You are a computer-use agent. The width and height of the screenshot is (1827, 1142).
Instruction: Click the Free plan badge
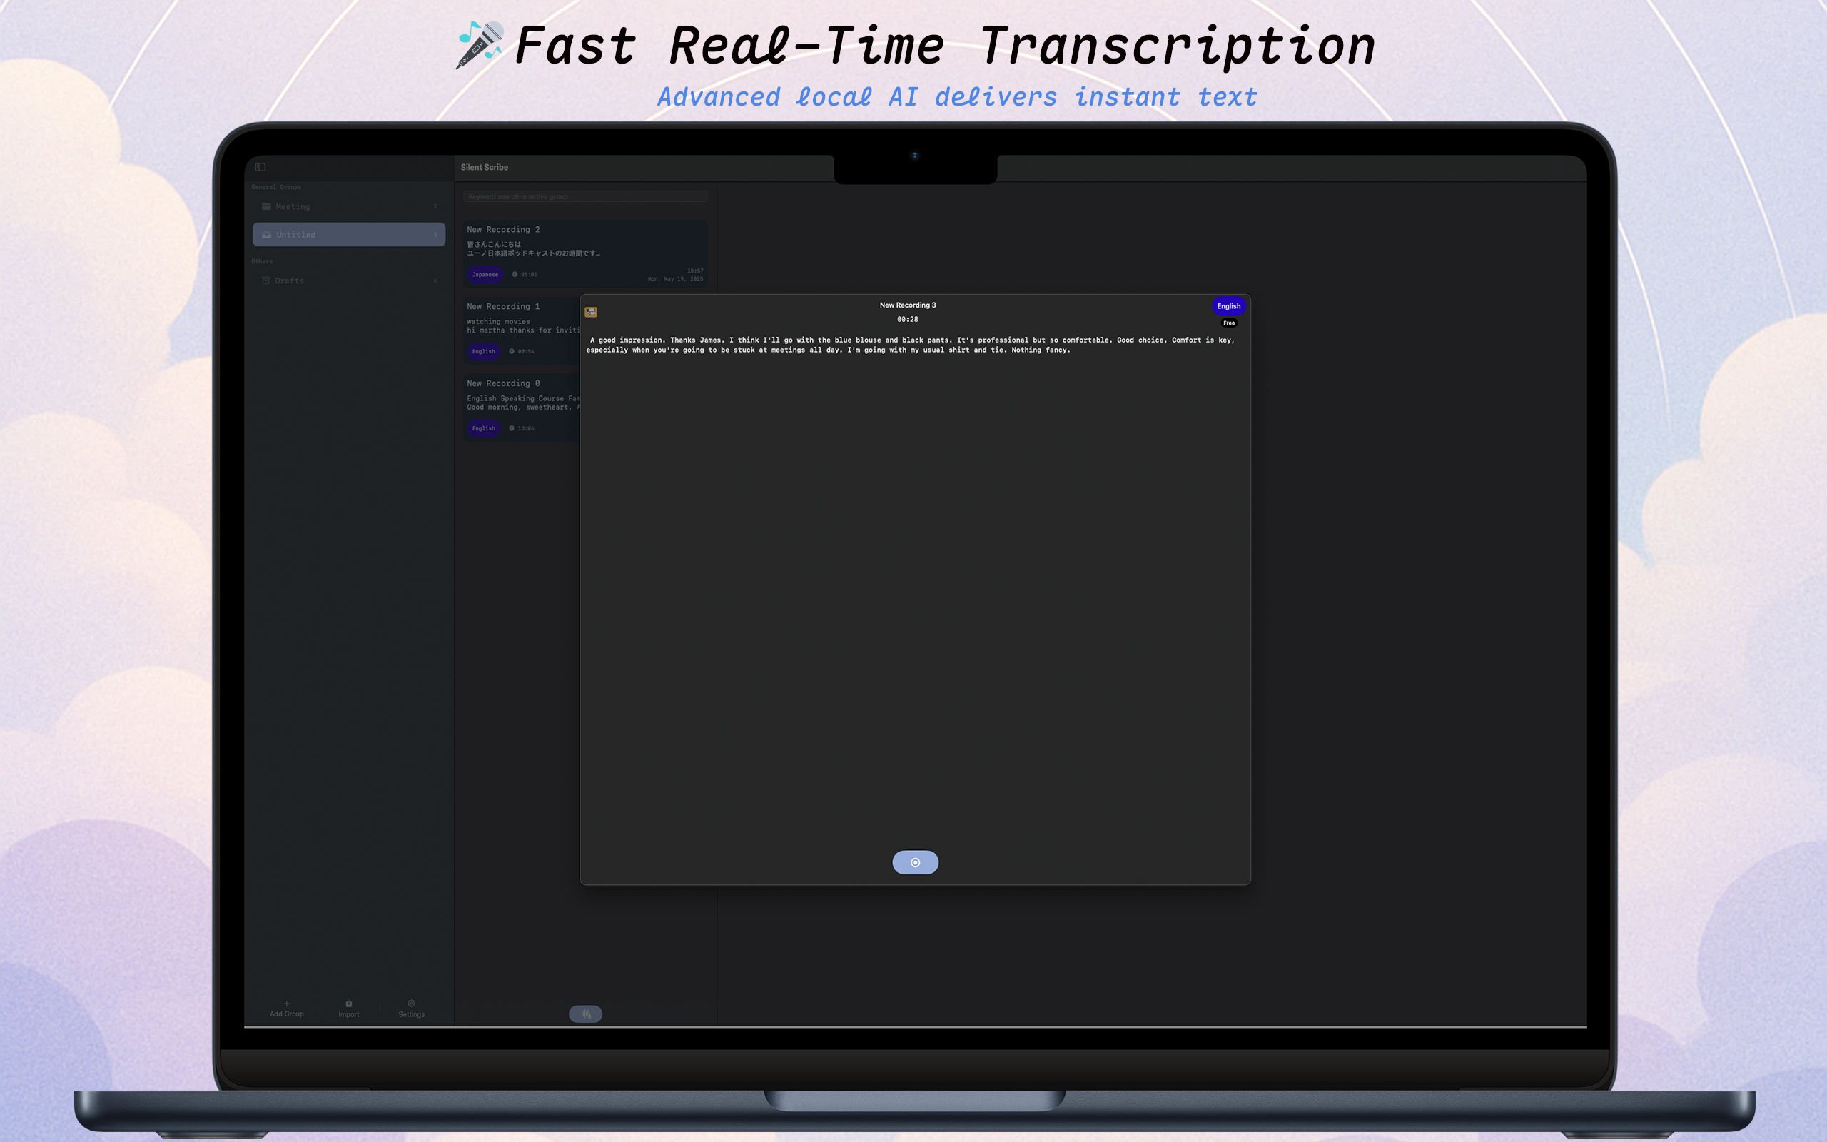tap(1229, 323)
